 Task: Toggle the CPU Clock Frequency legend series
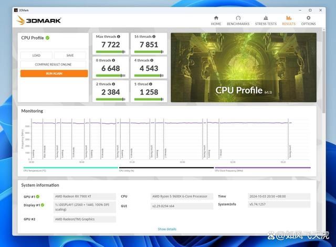[x=229, y=170]
